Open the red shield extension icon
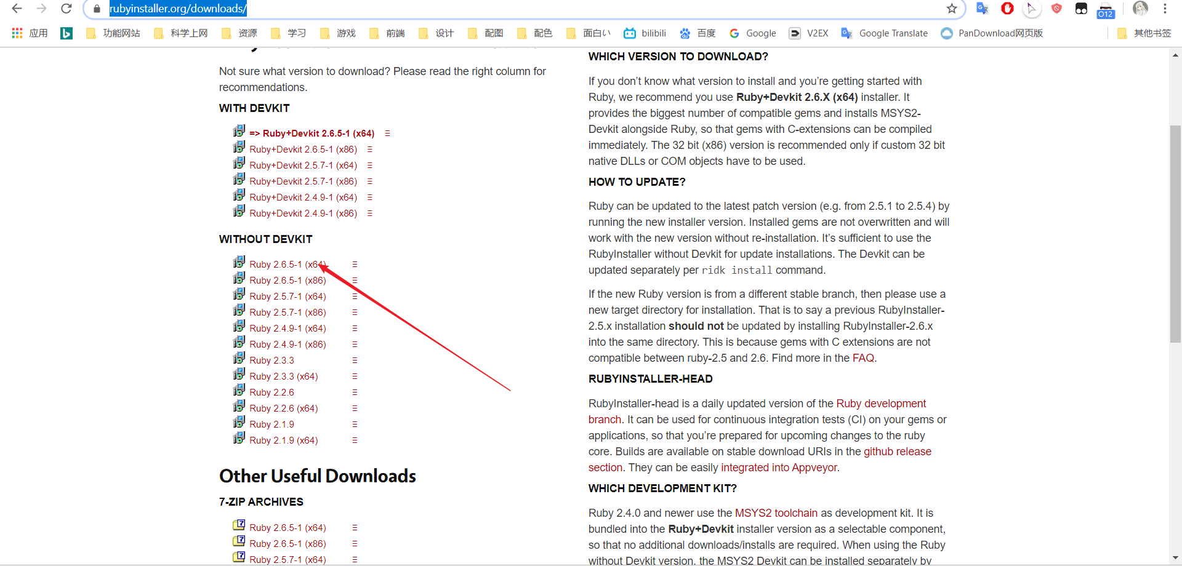This screenshot has height=566, width=1182. click(x=1056, y=9)
